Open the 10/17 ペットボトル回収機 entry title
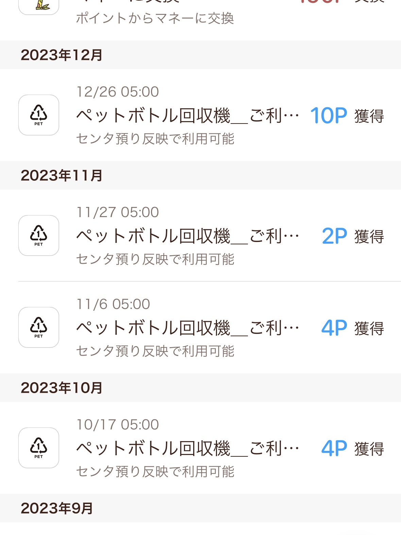Viewport: 401px width, 535px height. pos(187,449)
